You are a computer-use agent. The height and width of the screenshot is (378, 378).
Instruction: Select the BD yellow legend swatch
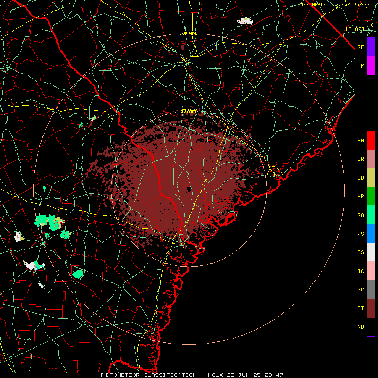pyautogui.click(x=371, y=178)
